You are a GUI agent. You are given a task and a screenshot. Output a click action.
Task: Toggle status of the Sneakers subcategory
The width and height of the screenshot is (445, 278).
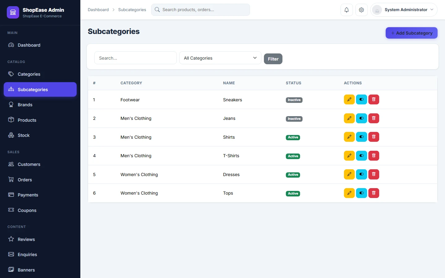click(x=362, y=99)
